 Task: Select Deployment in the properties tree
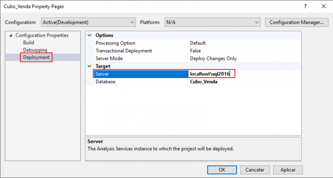(37, 58)
